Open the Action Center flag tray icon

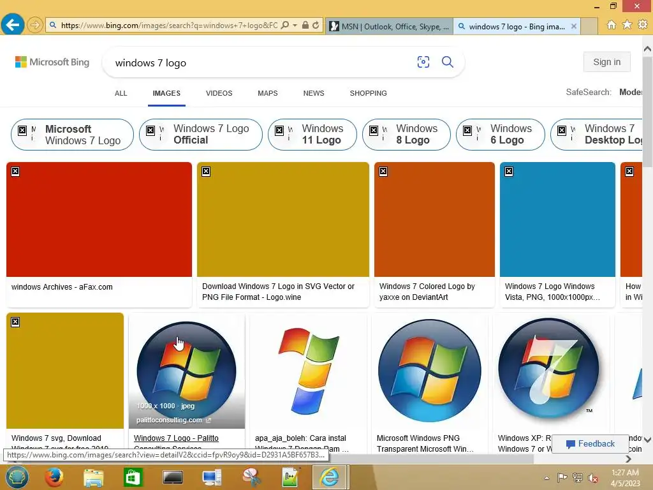coord(562,478)
